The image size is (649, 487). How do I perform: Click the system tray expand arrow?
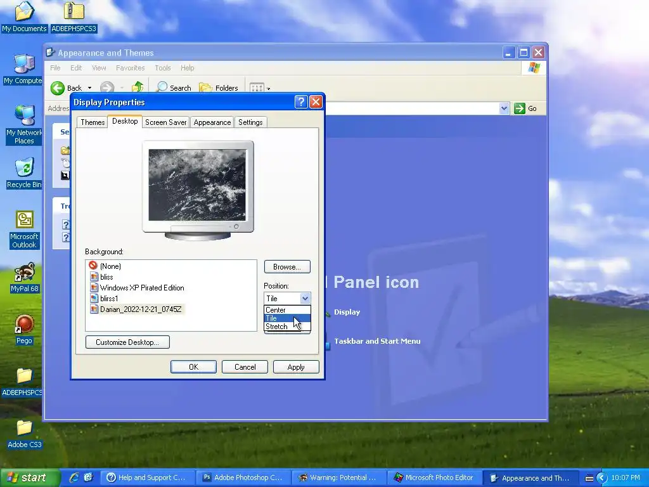(x=602, y=478)
